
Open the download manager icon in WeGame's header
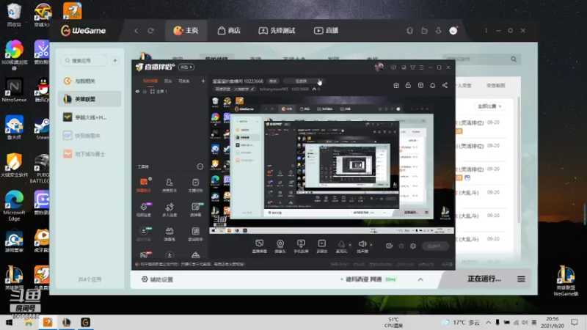pos(438,31)
